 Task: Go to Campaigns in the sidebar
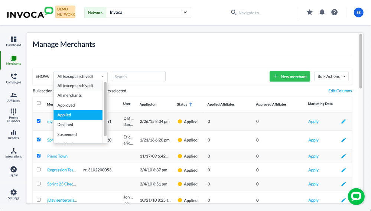(x=13, y=78)
